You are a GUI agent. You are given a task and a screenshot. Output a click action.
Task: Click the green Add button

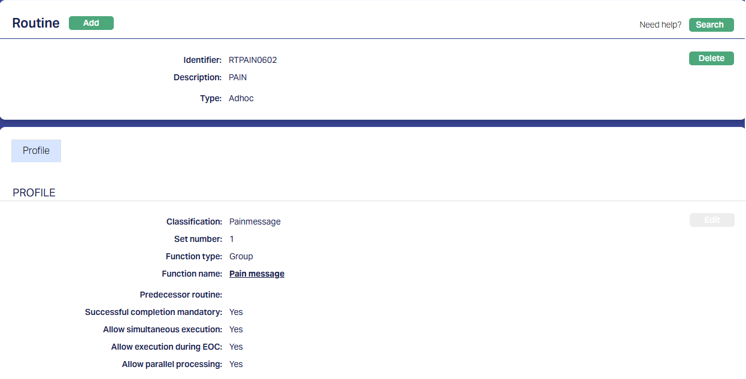click(x=91, y=23)
